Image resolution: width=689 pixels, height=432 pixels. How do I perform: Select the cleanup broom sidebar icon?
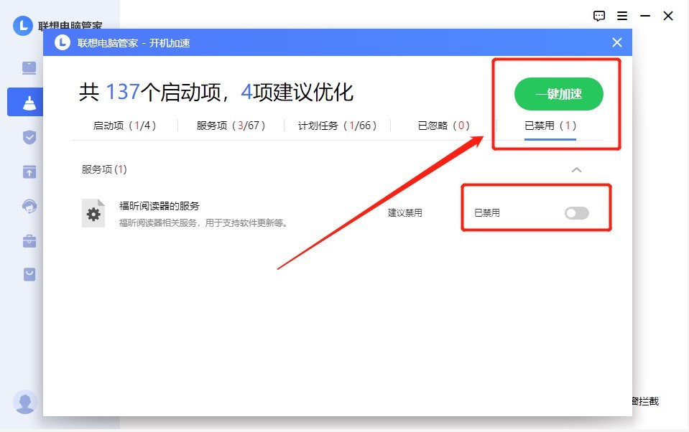tap(29, 103)
